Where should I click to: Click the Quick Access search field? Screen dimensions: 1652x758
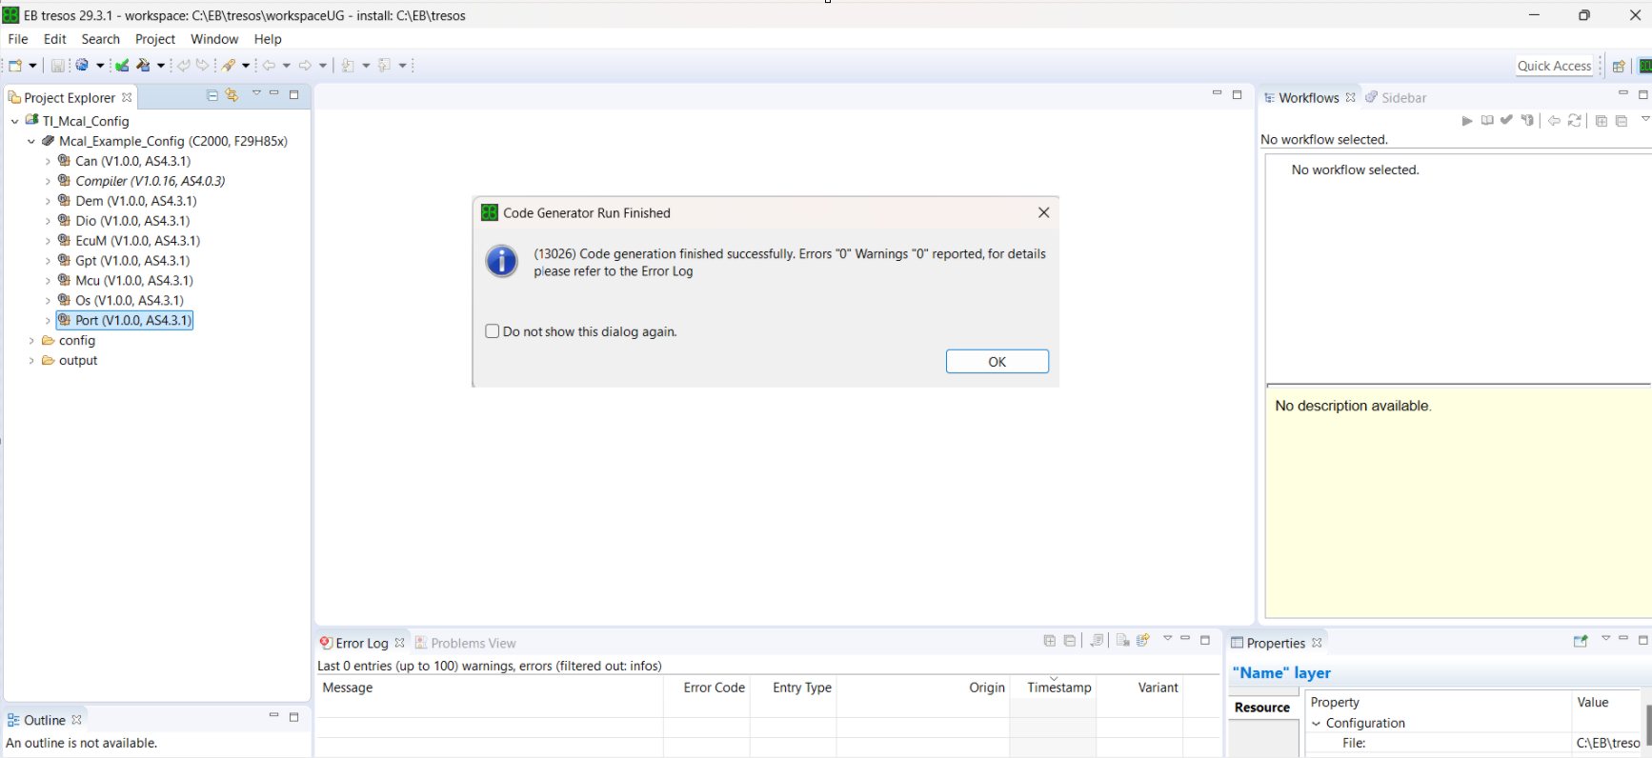tap(1553, 66)
